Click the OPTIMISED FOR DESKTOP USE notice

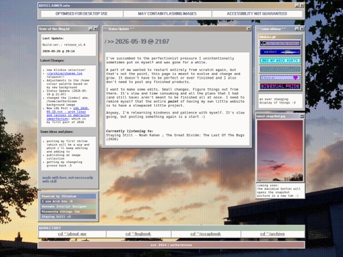pos(81,13)
